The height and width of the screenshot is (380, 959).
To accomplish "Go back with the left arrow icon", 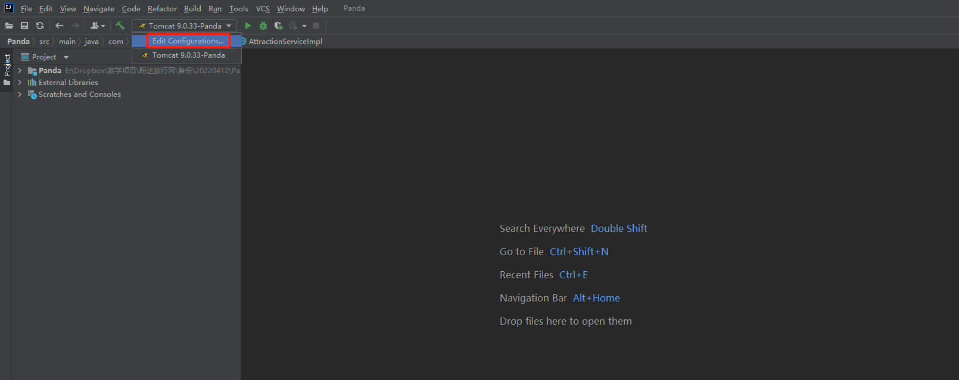I will pos(59,26).
